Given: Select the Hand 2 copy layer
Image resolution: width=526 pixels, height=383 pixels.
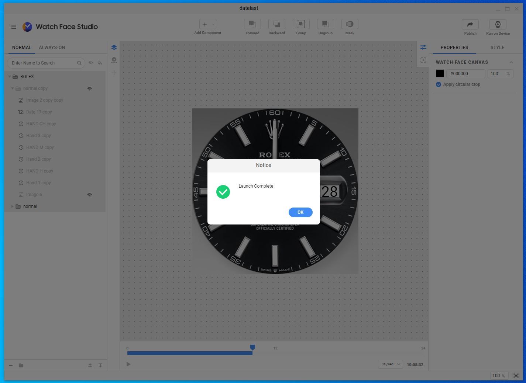Looking at the screenshot, I should coord(55,159).
